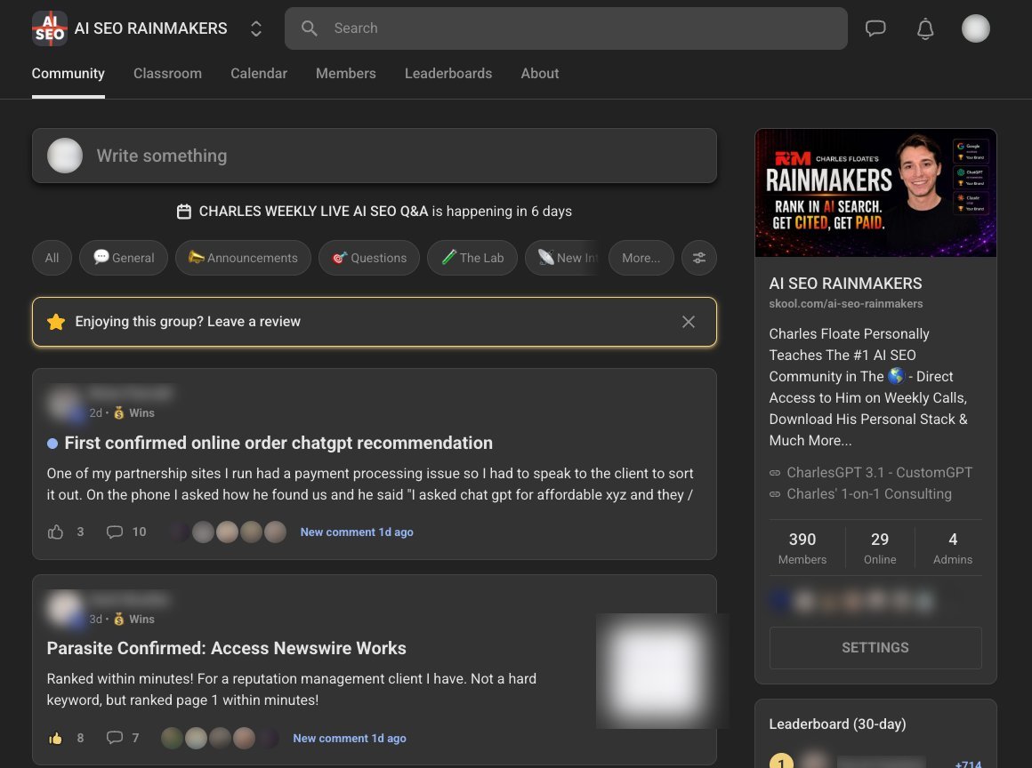This screenshot has width=1032, height=768.
Task: Click commenter avatars on first post
Action: 227,532
